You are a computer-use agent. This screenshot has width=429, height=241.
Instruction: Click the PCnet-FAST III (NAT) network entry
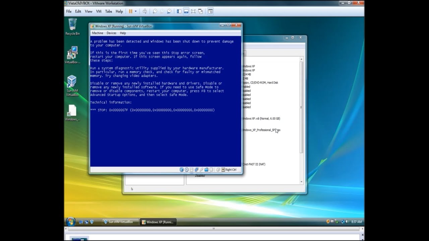coord(254,164)
